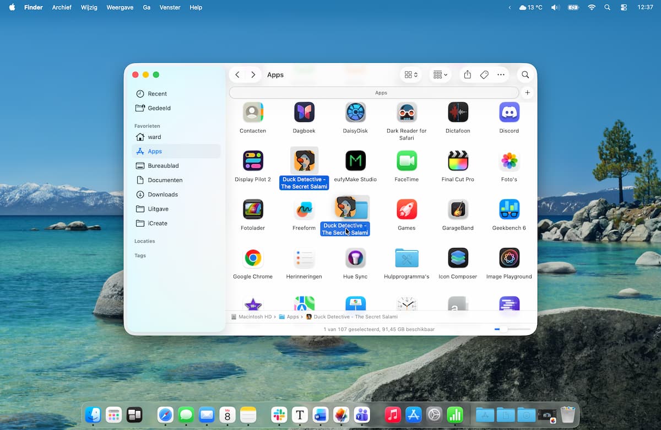Expand the grouping options dropdown
The width and height of the screenshot is (661, 430).
(x=440, y=75)
